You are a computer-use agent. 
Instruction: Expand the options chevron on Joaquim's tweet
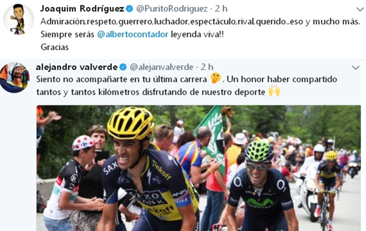360,9
